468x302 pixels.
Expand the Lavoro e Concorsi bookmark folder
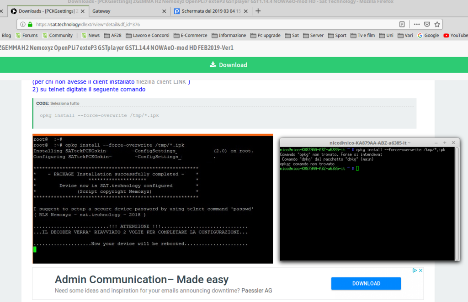(148, 36)
